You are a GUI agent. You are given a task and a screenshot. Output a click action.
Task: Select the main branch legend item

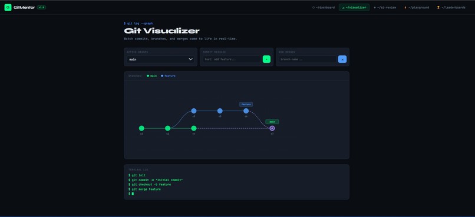point(152,76)
